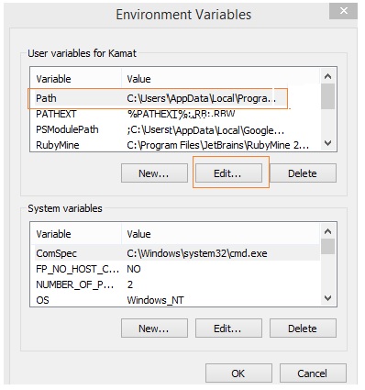This screenshot has height=390, width=365.
Task: Confirm changes with the OK button
Action: pyautogui.click(x=238, y=373)
